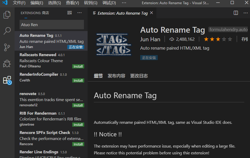This screenshot has height=158, width=250.
Task: Minimize the Visual Studio Code window
Action: point(218,3)
